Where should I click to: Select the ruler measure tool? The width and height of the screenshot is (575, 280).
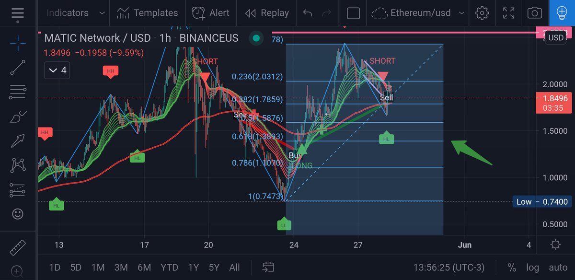[18, 247]
